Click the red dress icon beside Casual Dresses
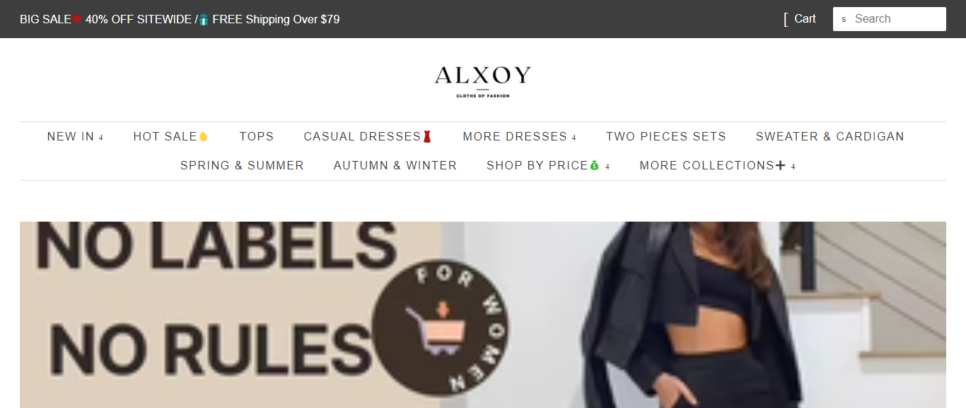 (x=426, y=136)
